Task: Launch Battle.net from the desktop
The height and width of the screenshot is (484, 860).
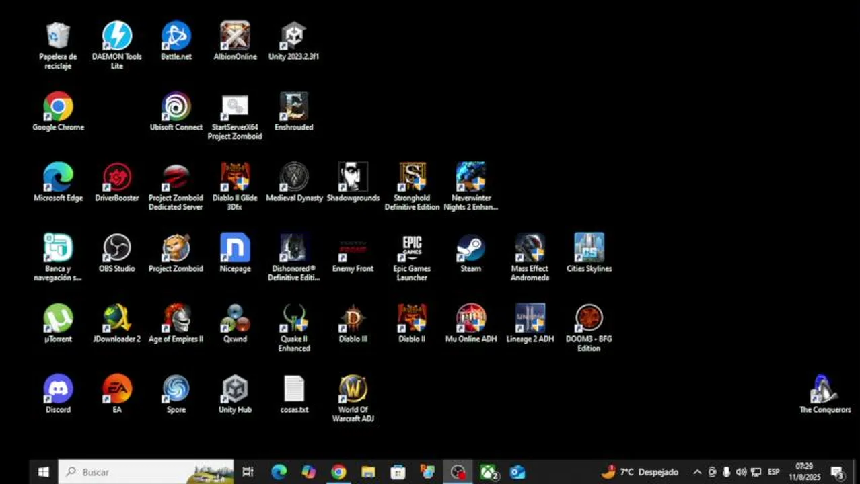Action: [x=176, y=41]
